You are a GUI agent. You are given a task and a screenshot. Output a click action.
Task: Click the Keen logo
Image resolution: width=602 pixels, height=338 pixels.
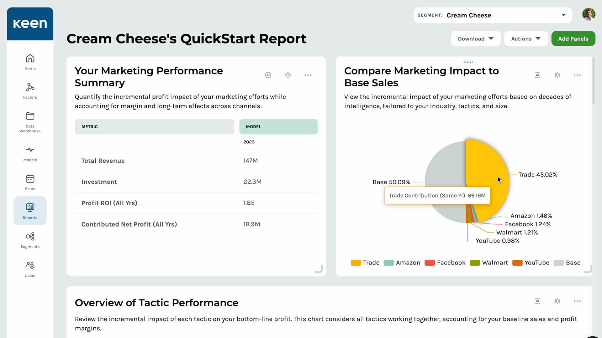[30, 24]
